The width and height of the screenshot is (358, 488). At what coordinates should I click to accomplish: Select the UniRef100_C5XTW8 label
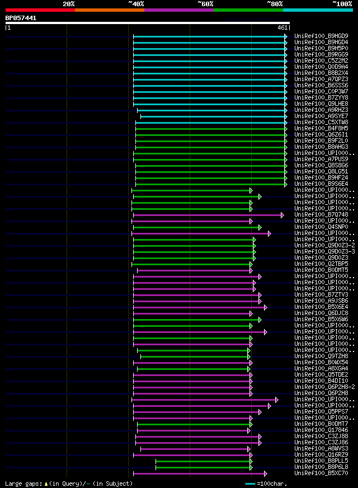321,123
